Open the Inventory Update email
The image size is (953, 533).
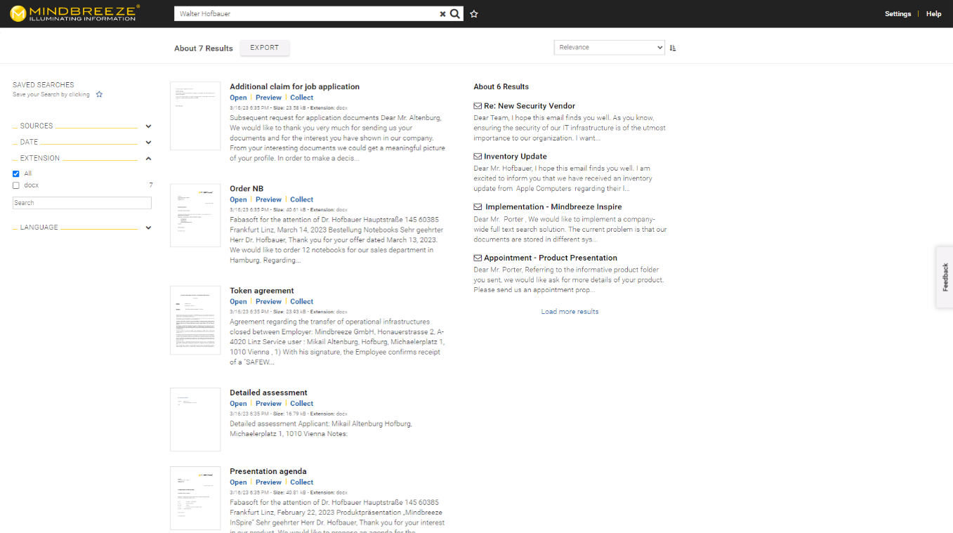tap(515, 157)
